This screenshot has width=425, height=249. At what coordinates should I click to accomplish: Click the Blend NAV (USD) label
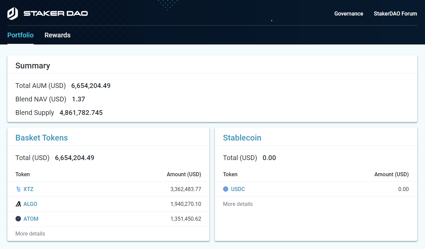pyautogui.click(x=41, y=99)
